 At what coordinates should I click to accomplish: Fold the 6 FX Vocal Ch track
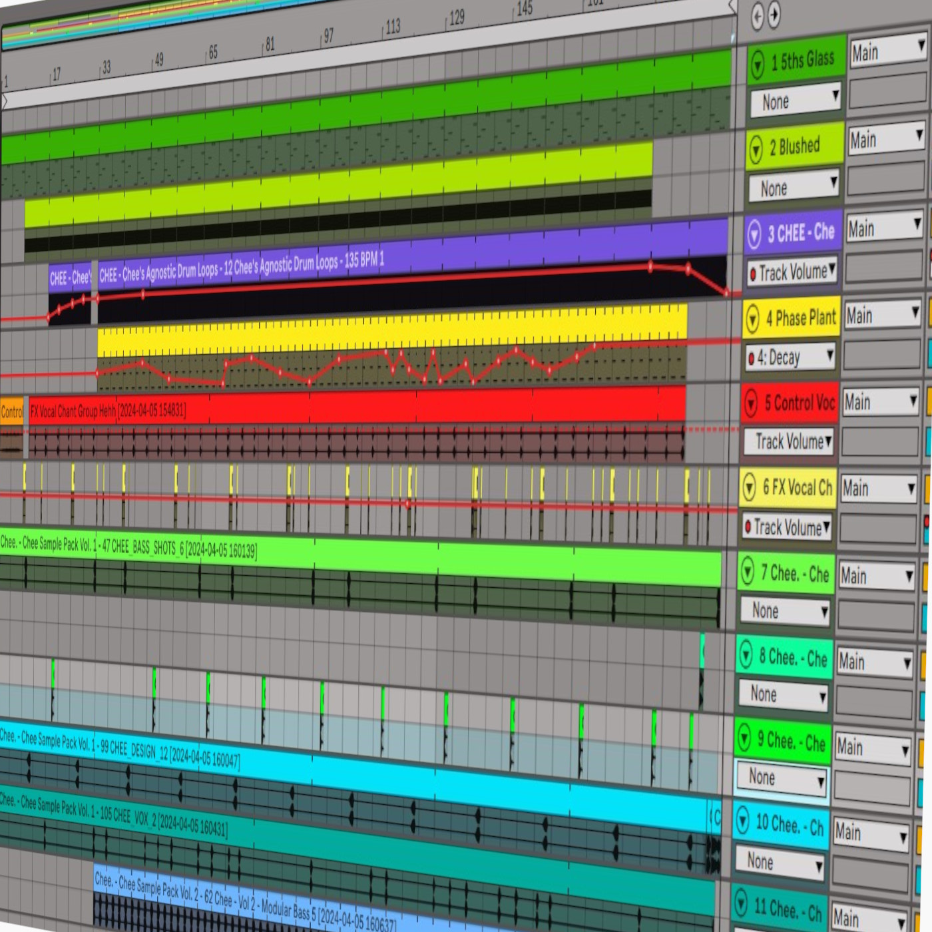[749, 487]
